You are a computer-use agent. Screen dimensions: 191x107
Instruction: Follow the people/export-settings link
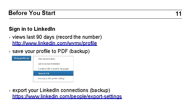point(67,97)
